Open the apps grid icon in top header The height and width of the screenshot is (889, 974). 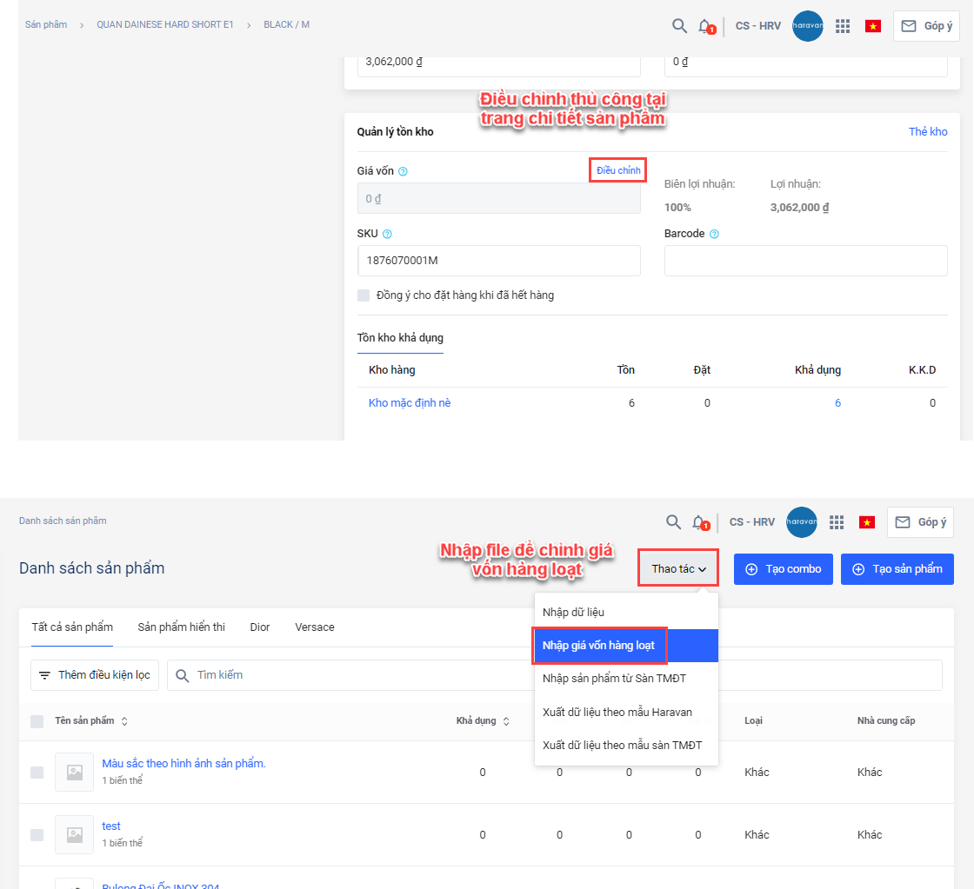tap(842, 26)
